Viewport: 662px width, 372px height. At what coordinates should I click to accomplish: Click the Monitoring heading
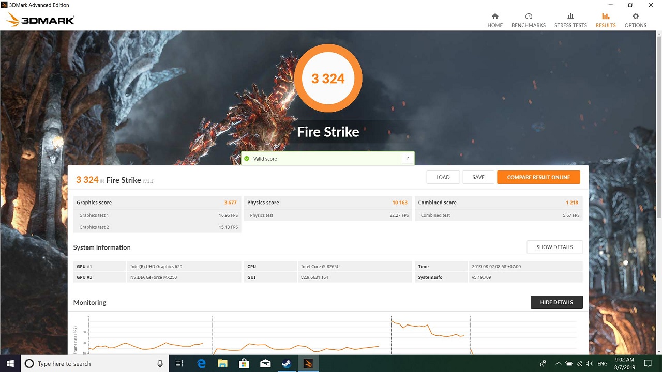click(x=90, y=302)
